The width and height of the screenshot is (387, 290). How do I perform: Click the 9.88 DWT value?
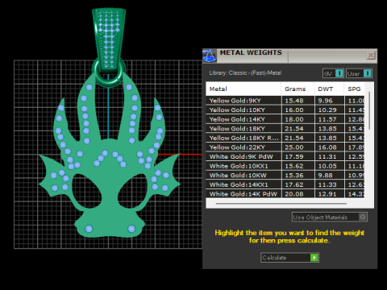click(x=326, y=176)
